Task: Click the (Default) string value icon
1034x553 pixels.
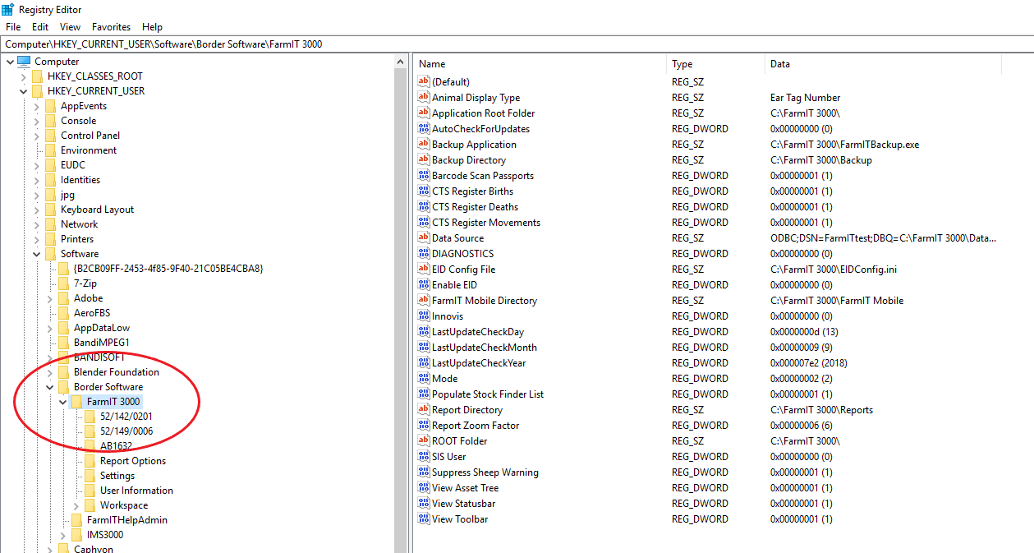Action: [424, 81]
